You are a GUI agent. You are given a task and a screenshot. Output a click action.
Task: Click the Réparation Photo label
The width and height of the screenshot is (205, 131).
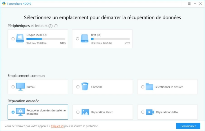(102, 112)
